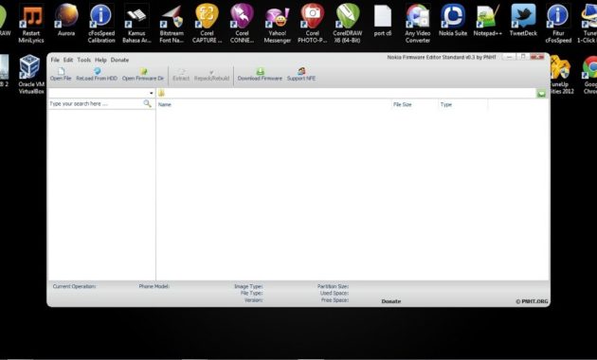Click the magnifier search icon

(147, 103)
